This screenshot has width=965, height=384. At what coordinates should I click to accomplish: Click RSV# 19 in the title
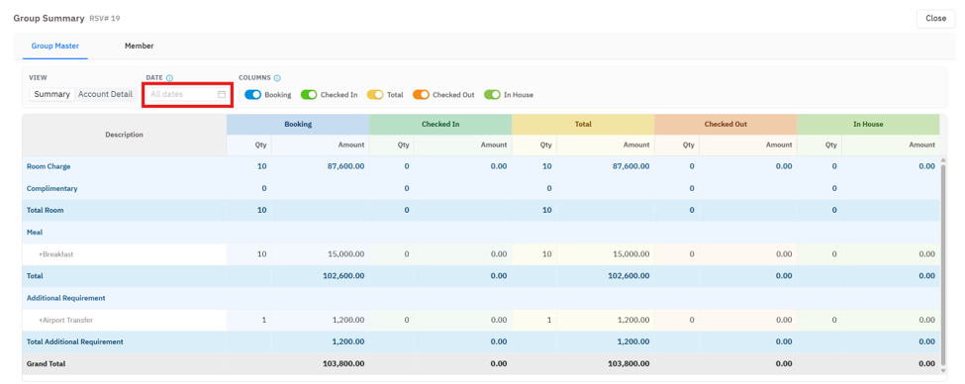click(105, 19)
